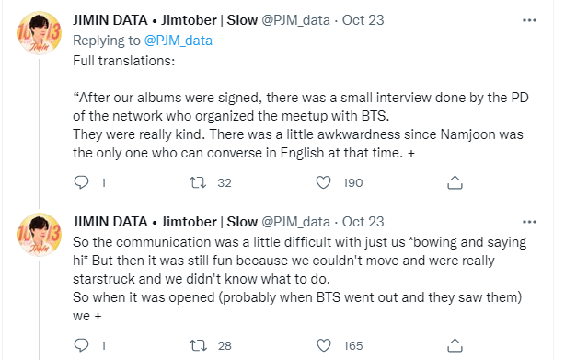Share the second tweet
The height and width of the screenshot is (360, 565).
click(x=455, y=345)
